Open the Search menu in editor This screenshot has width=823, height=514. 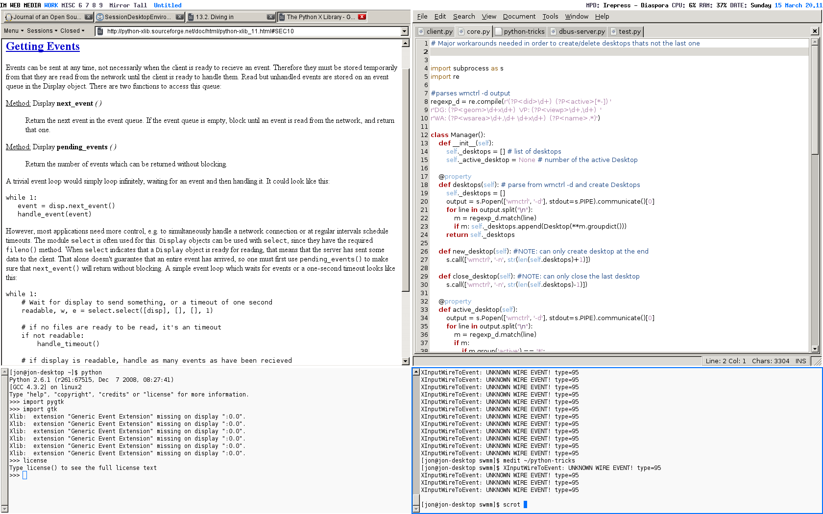tap(464, 17)
